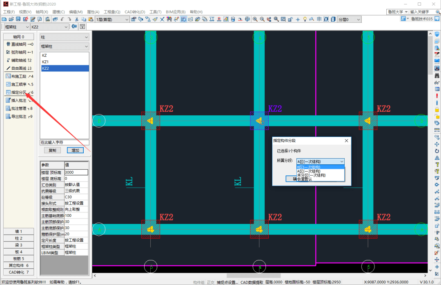Click the Save project toolbar icon
Screen dimensions: 441x285
[x=18, y=19]
